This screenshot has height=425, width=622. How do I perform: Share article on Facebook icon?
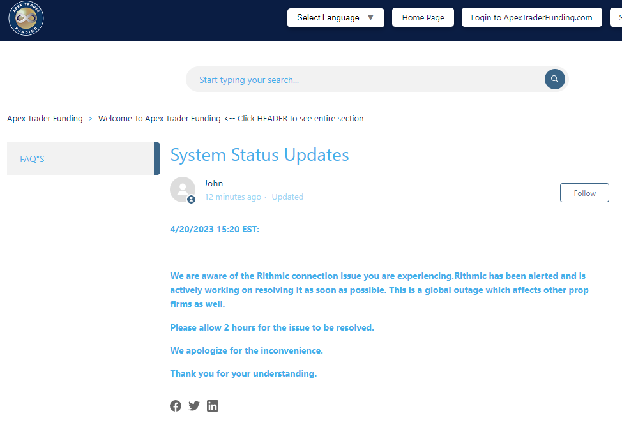click(x=176, y=406)
